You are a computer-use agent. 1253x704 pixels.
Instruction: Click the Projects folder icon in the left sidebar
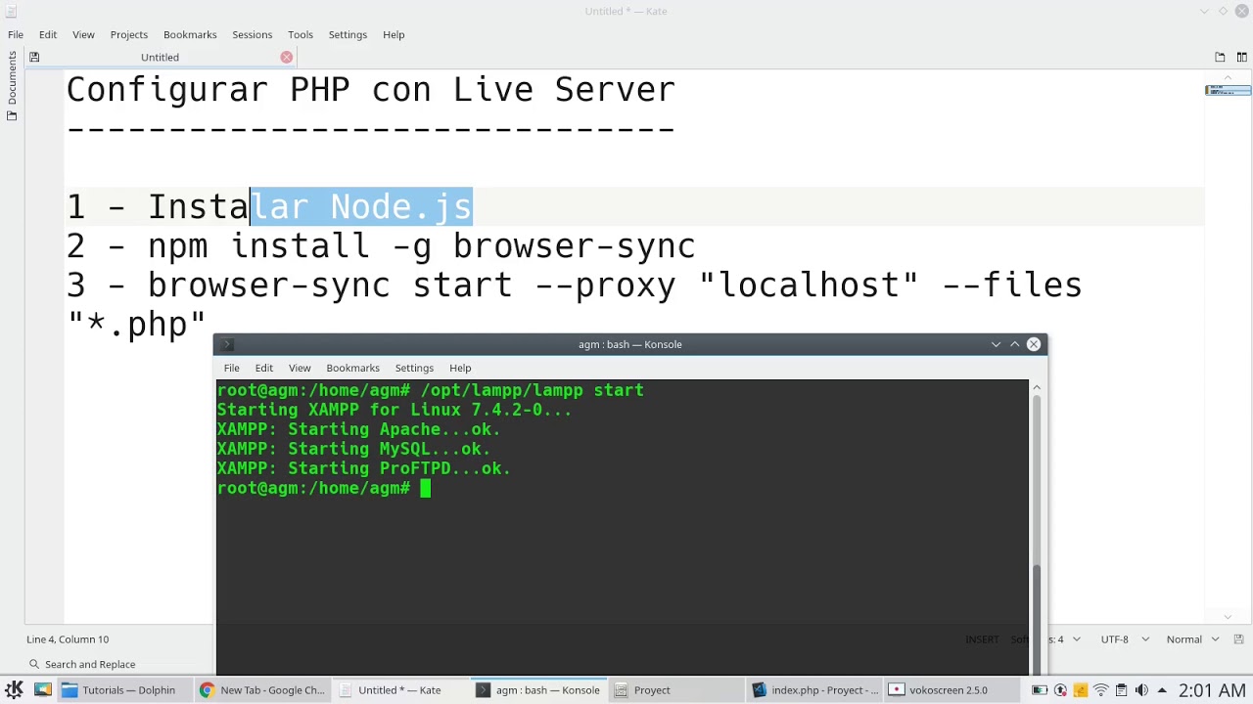coord(12,116)
